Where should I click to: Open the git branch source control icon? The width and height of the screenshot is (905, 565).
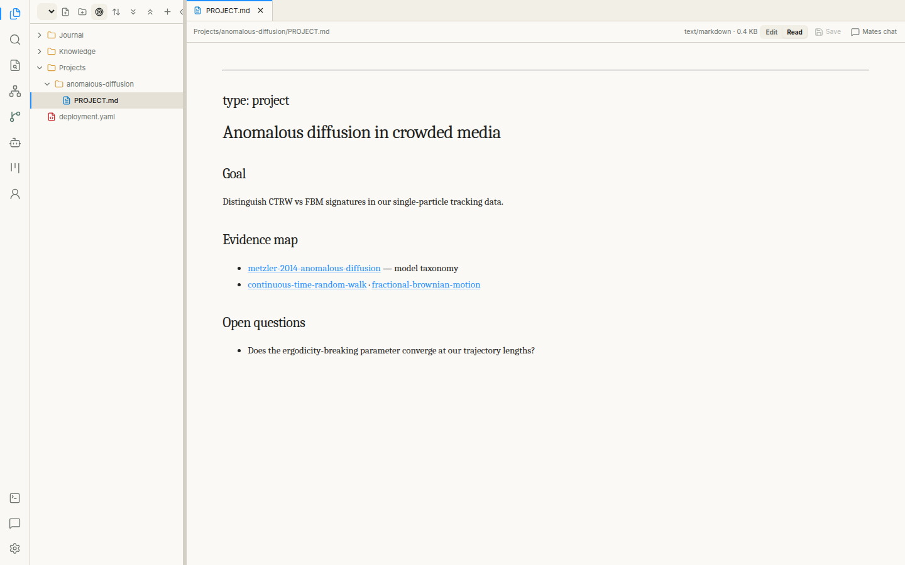pyautogui.click(x=15, y=117)
